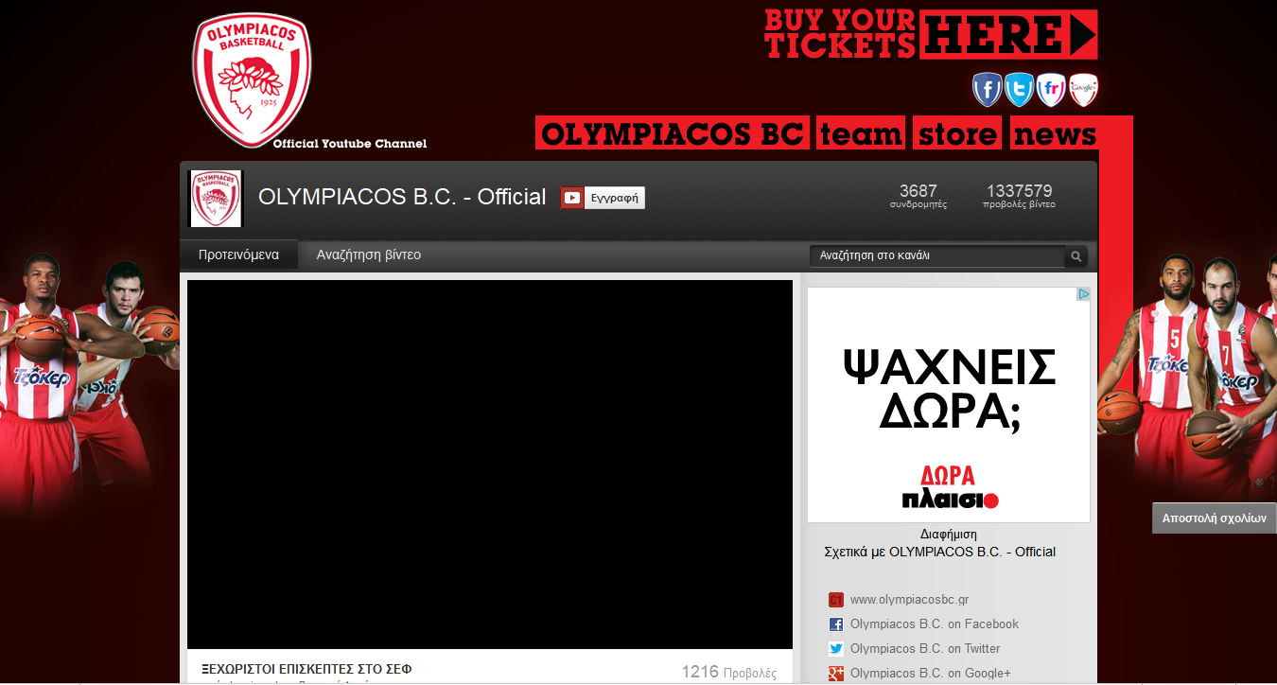The height and width of the screenshot is (685, 1277).
Task: Open Olympiacos B.C. on Facebook link
Action: 934,624
